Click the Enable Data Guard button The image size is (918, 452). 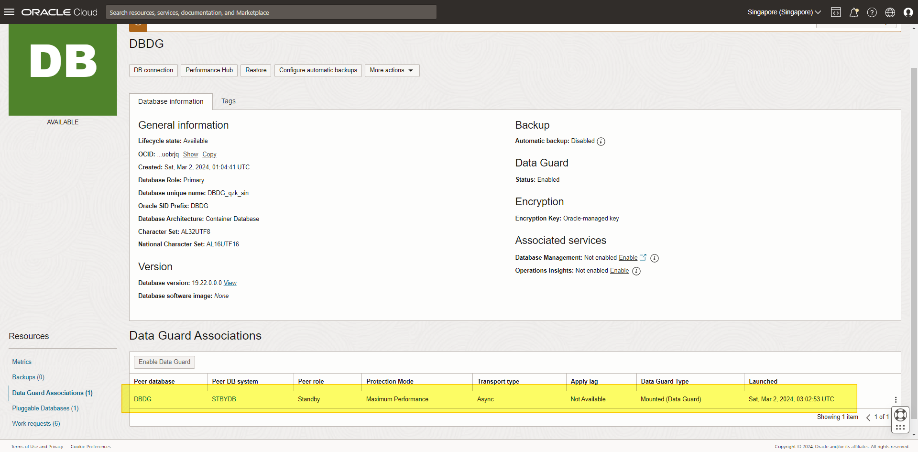click(164, 362)
